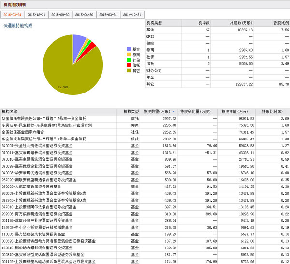Click the 基金 blue legend swatch

[x=128, y=49]
